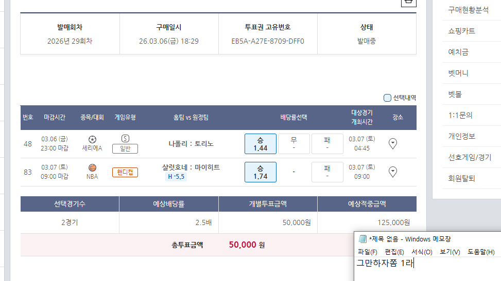Click the print icon at top right
The height and width of the screenshot is (281, 501).
click(x=408, y=2)
